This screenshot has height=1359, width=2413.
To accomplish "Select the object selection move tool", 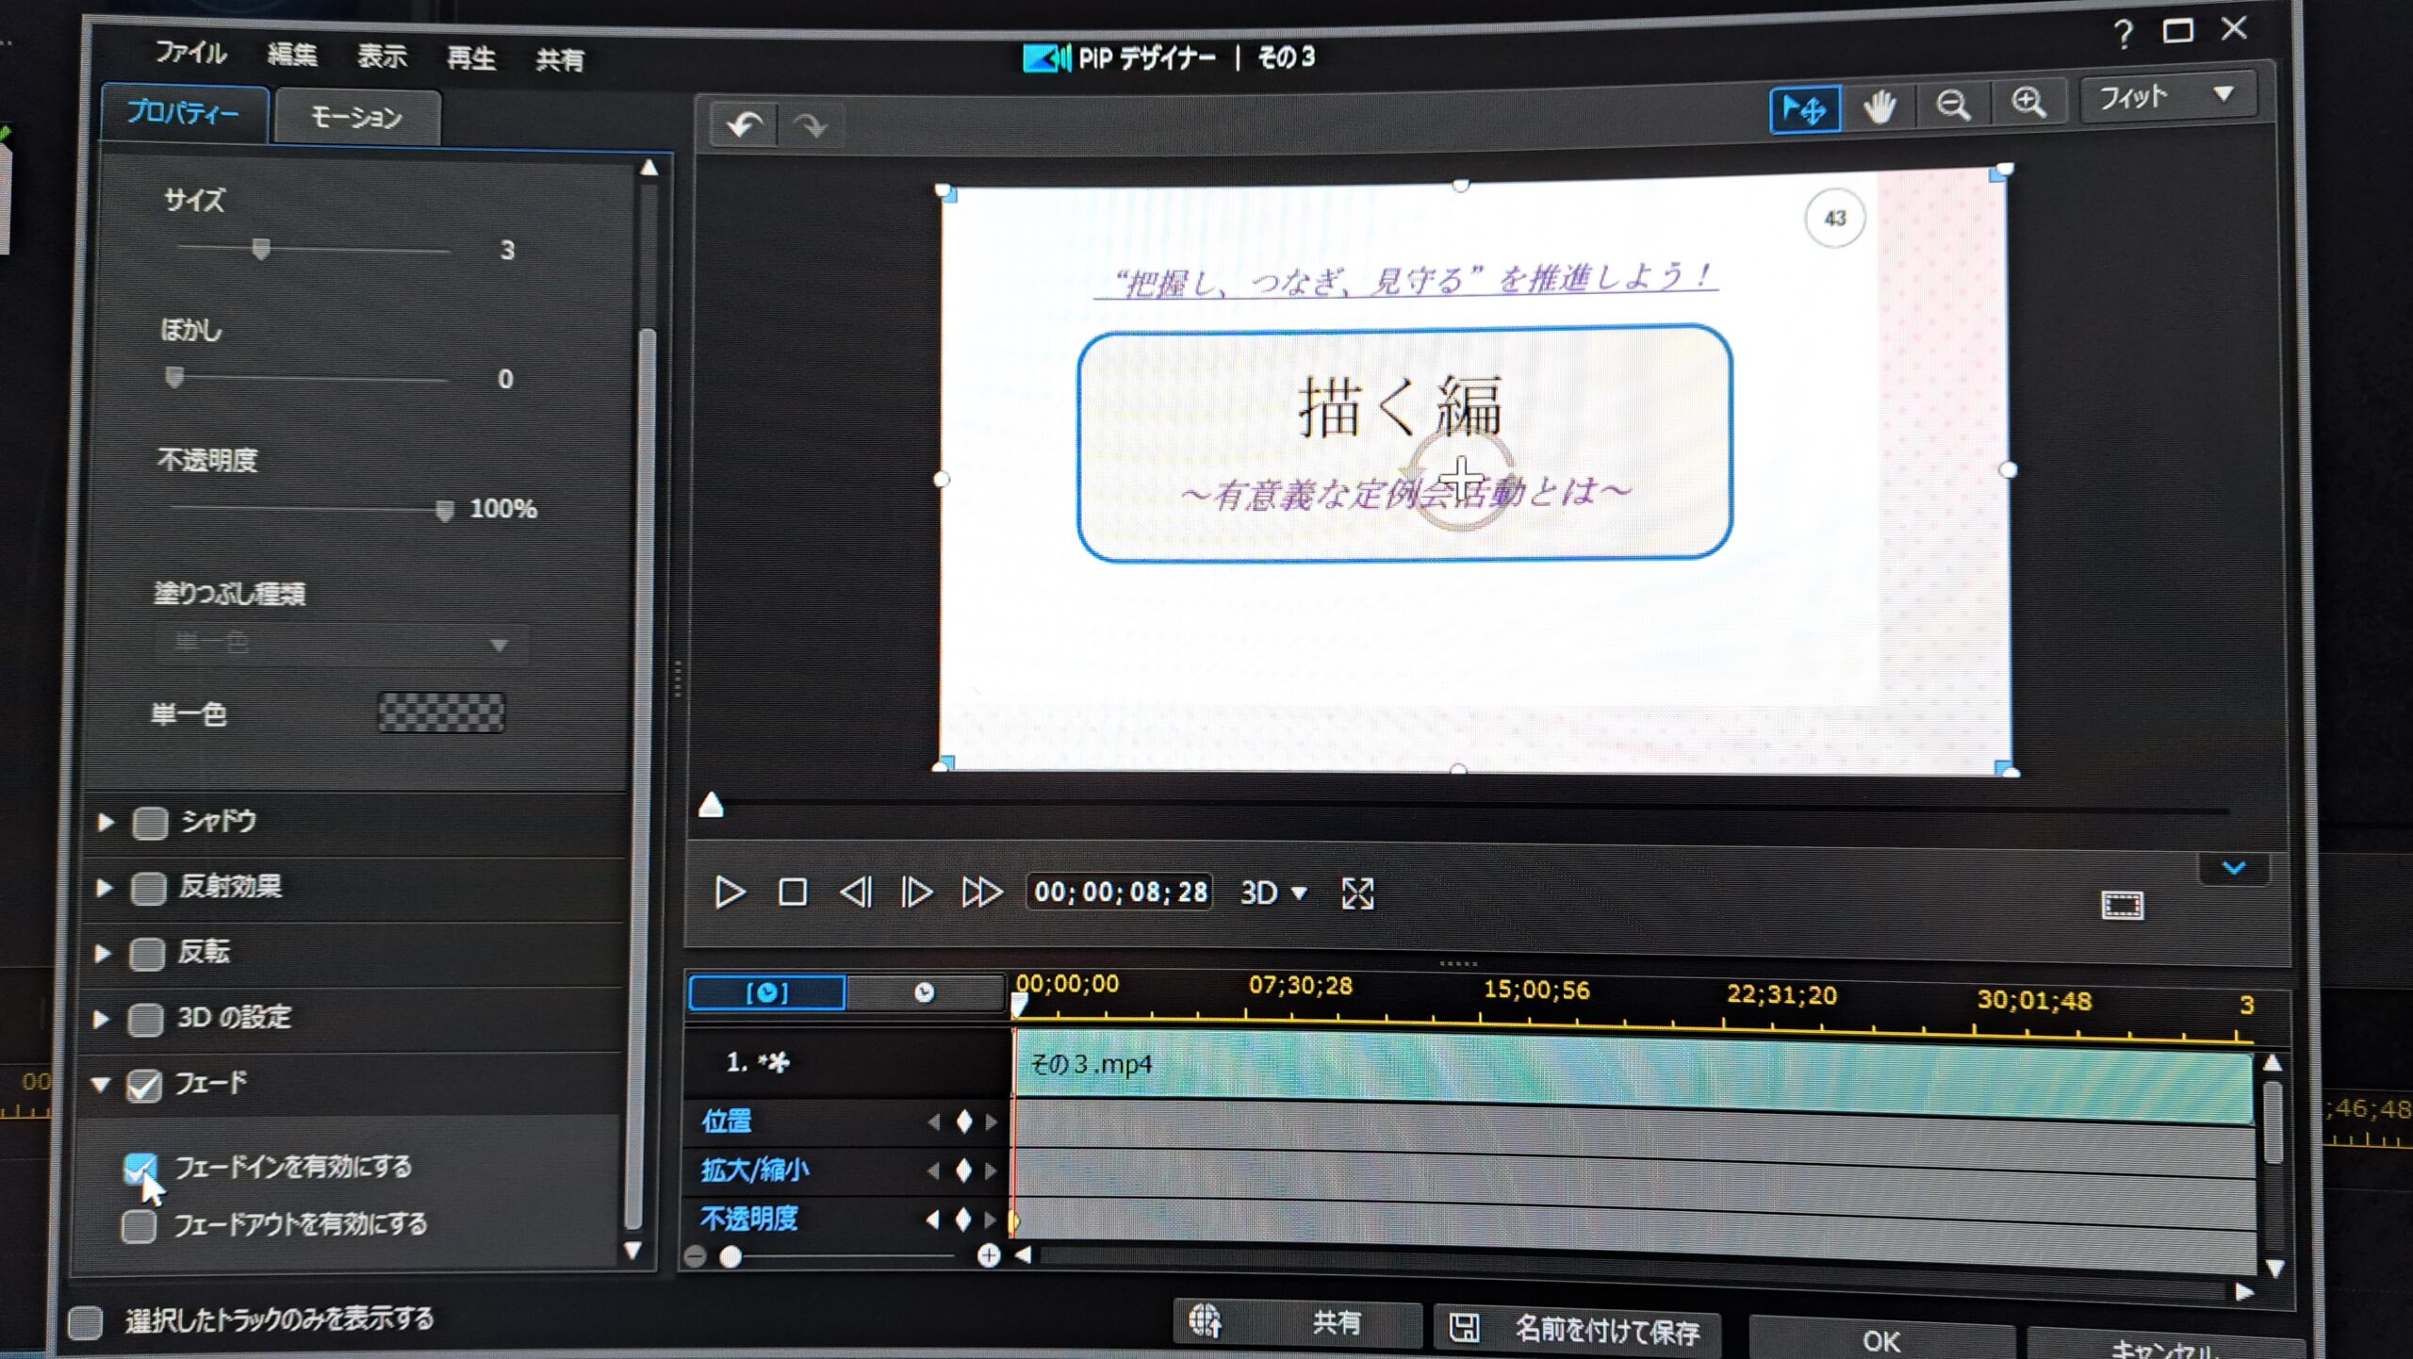I will coord(1805,109).
